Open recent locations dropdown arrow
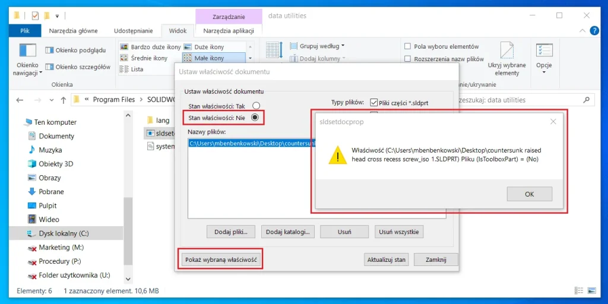 tap(52, 100)
